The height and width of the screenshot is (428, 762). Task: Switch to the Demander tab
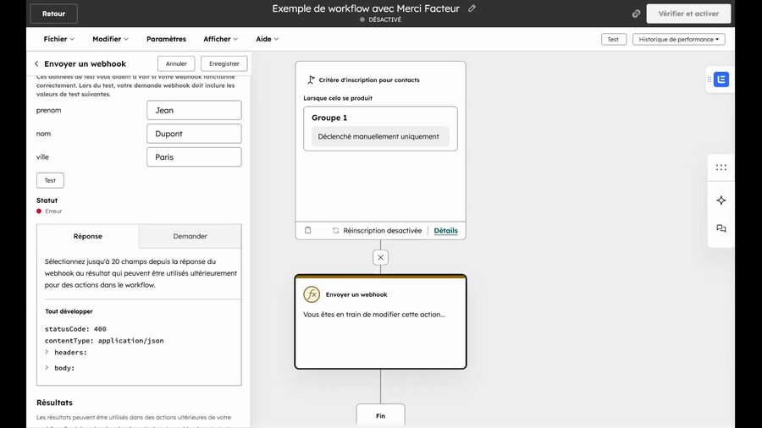click(x=190, y=236)
